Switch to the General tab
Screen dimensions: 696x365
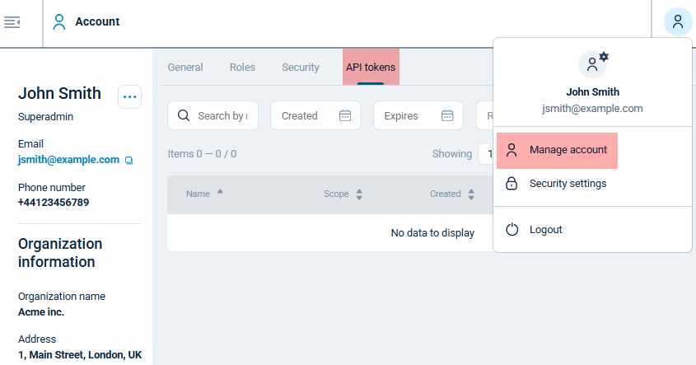185,68
